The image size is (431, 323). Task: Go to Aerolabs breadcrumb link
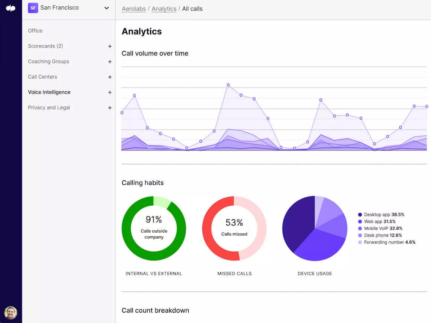pyautogui.click(x=134, y=9)
